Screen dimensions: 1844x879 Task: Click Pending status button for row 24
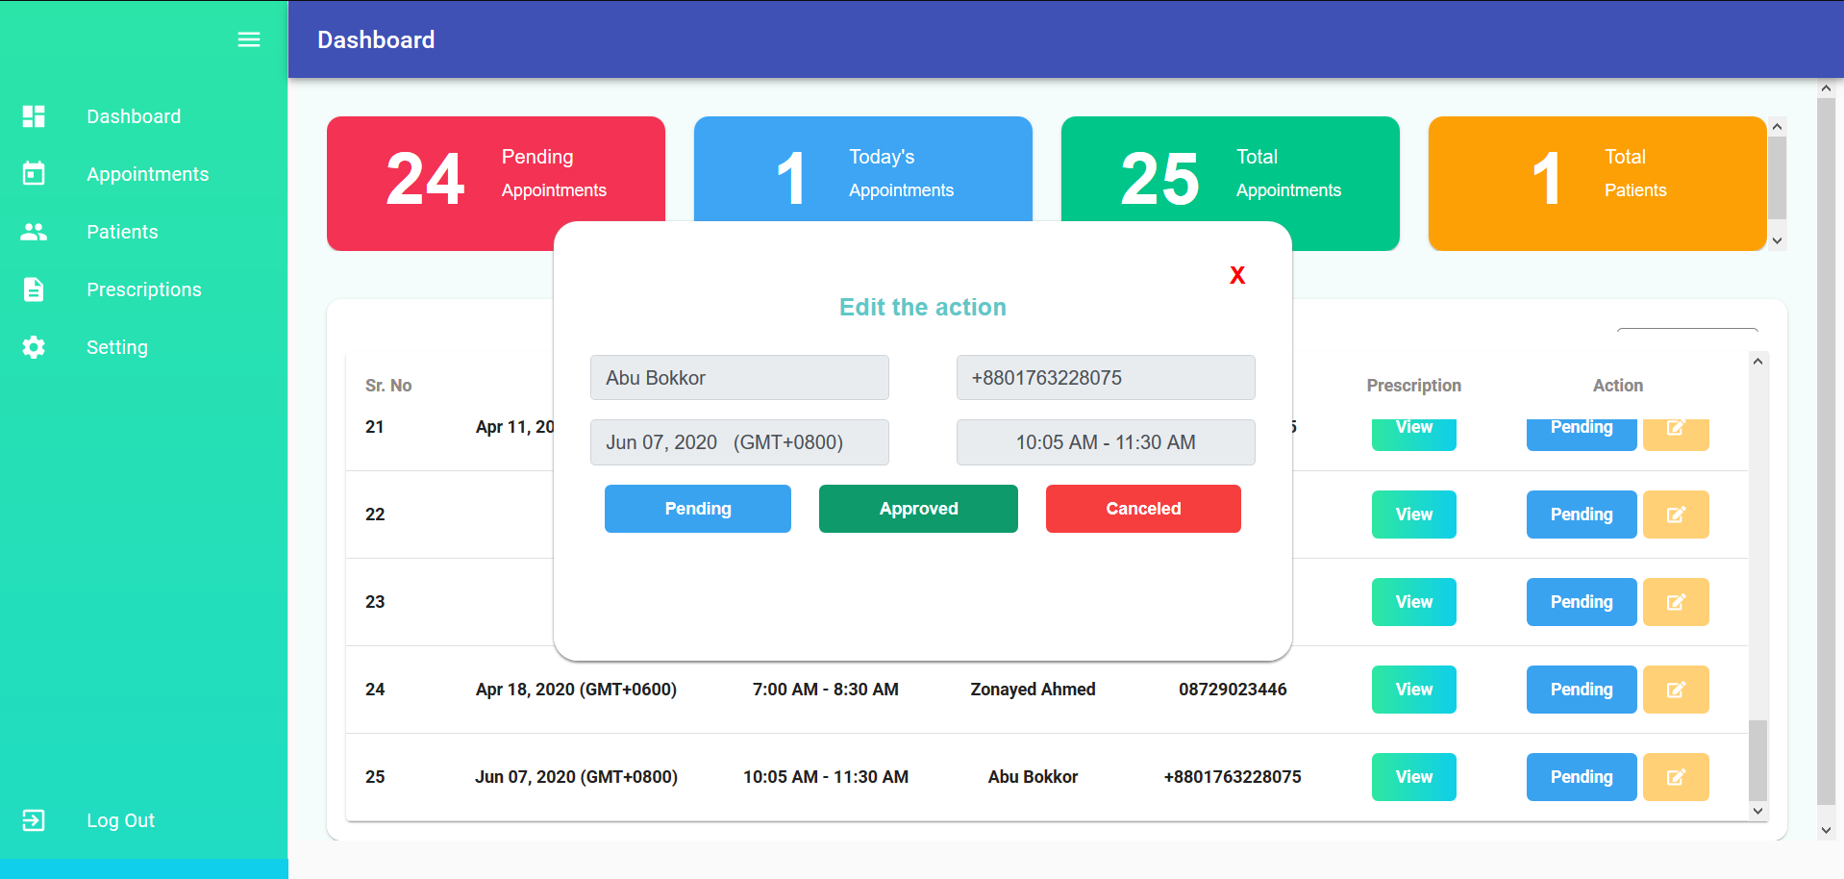pos(1582,690)
